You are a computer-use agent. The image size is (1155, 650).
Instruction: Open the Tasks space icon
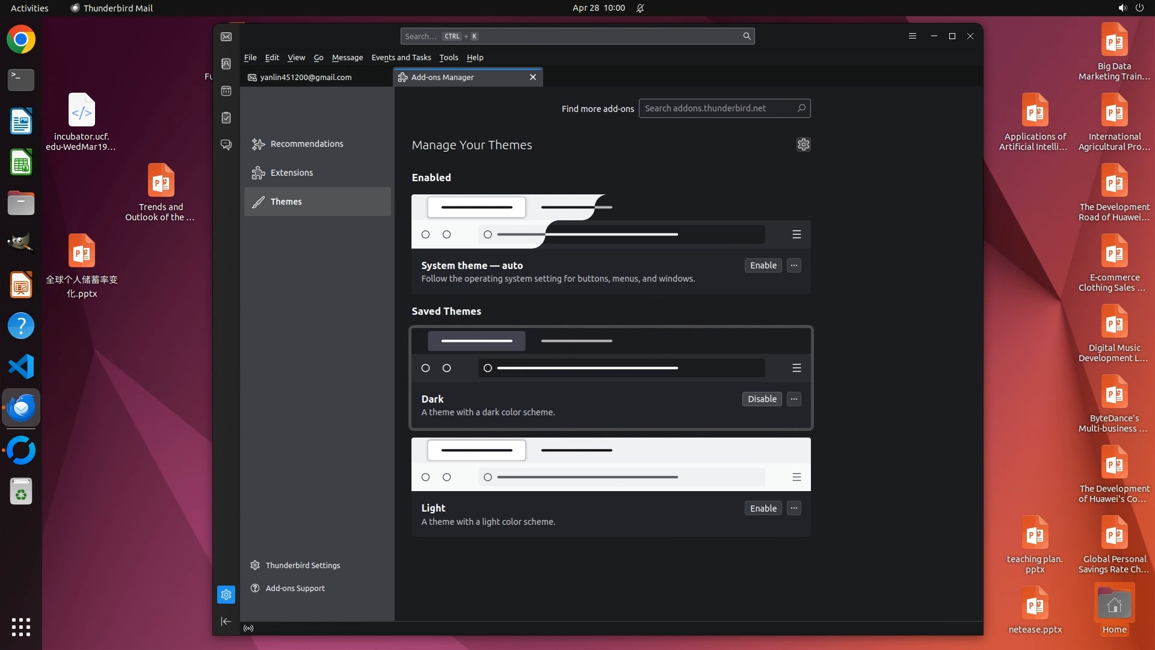pyautogui.click(x=226, y=118)
